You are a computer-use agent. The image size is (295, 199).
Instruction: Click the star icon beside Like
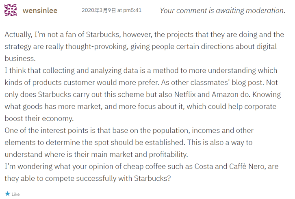[7, 194]
